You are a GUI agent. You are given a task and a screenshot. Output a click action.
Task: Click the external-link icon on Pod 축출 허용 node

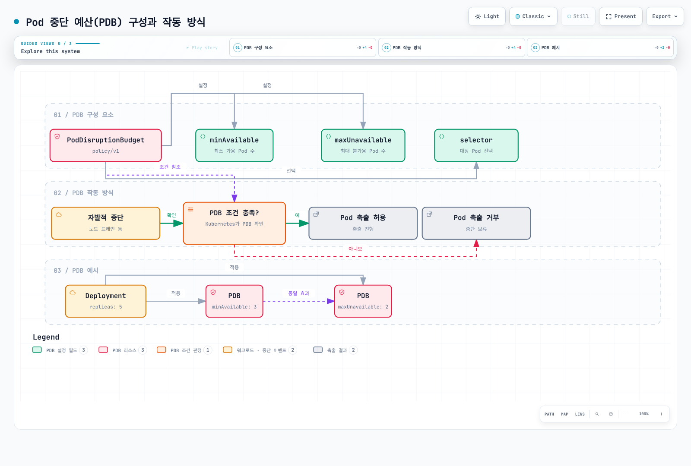pyautogui.click(x=316, y=214)
